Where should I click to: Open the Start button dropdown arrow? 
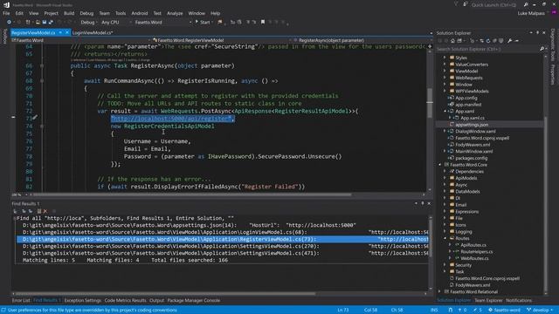coord(212,22)
